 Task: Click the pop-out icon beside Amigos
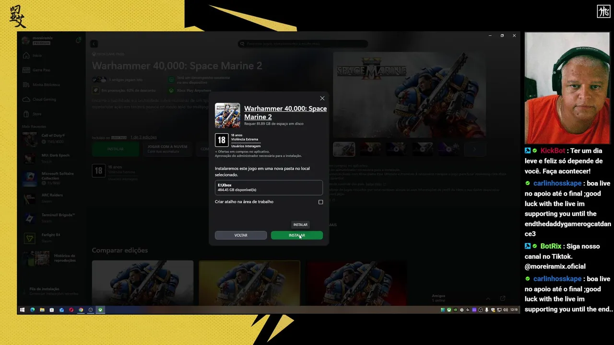pyautogui.click(x=503, y=298)
